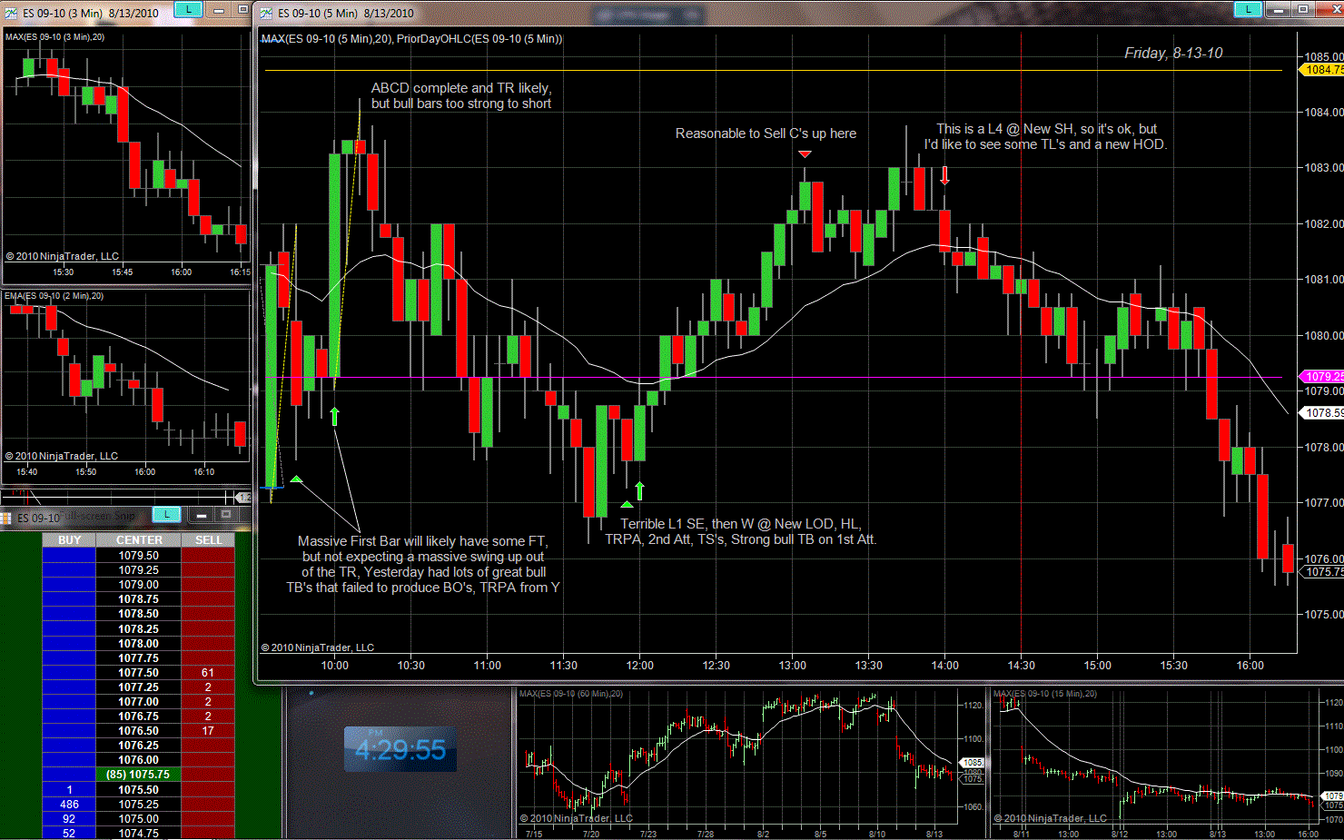Click the red down arrow marker near 14:00
Image resolution: width=1344 pixels, height=840 pixels.
(x=944, y=175)
